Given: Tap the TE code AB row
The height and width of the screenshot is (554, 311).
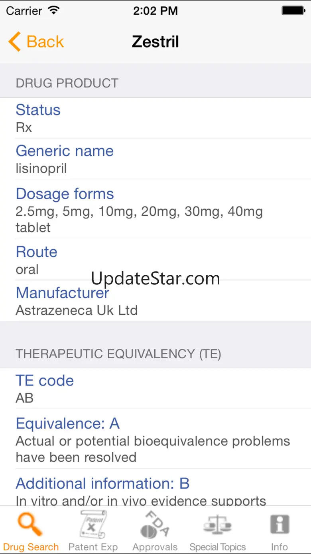Looking at the screenshot, I should [155, 389].
